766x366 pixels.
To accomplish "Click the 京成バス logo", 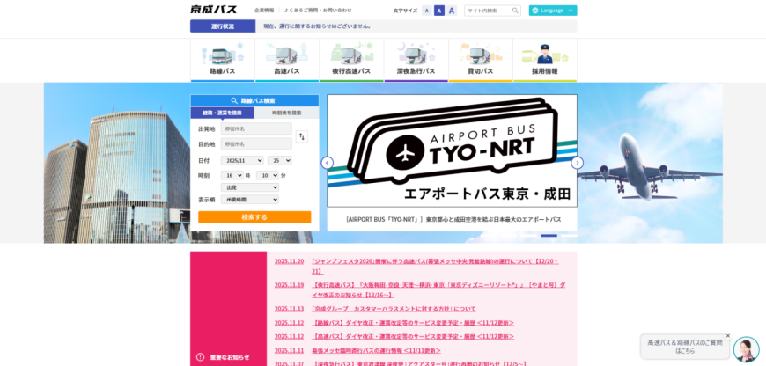I will [213, 10].
